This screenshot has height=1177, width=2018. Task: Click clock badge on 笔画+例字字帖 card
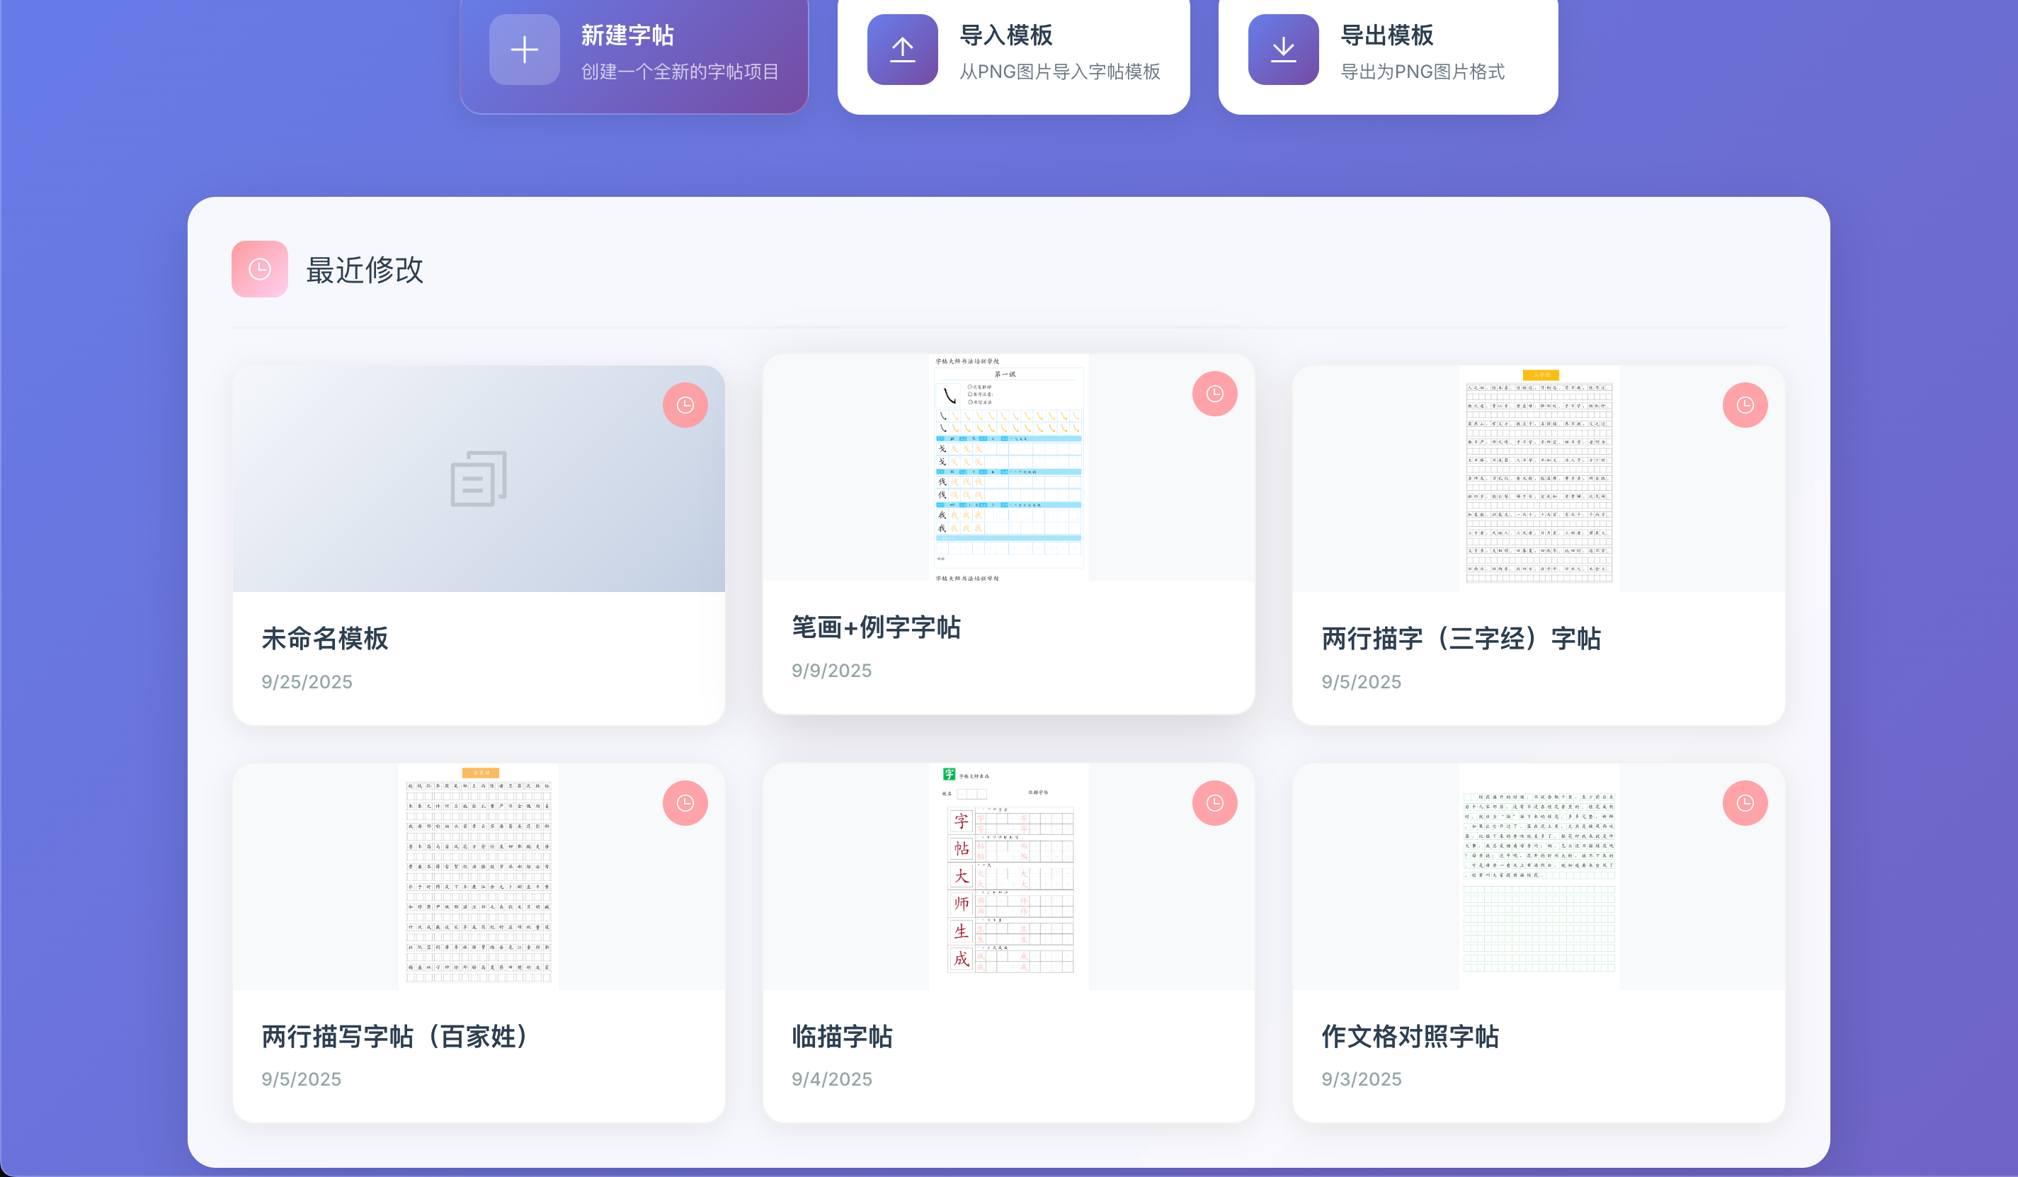click(1214, 394)
